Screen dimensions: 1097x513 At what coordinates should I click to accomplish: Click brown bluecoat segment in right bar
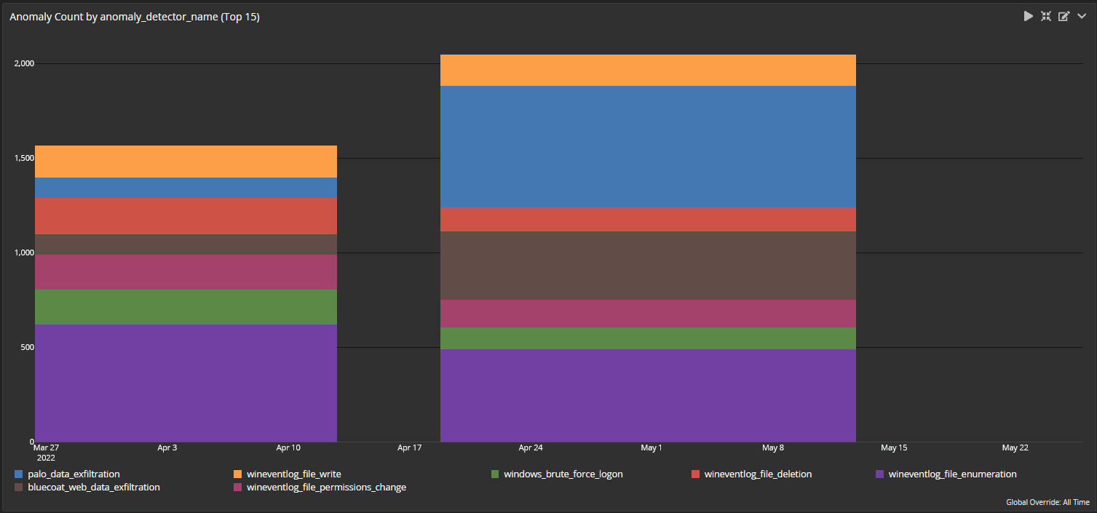coord(648,265)
